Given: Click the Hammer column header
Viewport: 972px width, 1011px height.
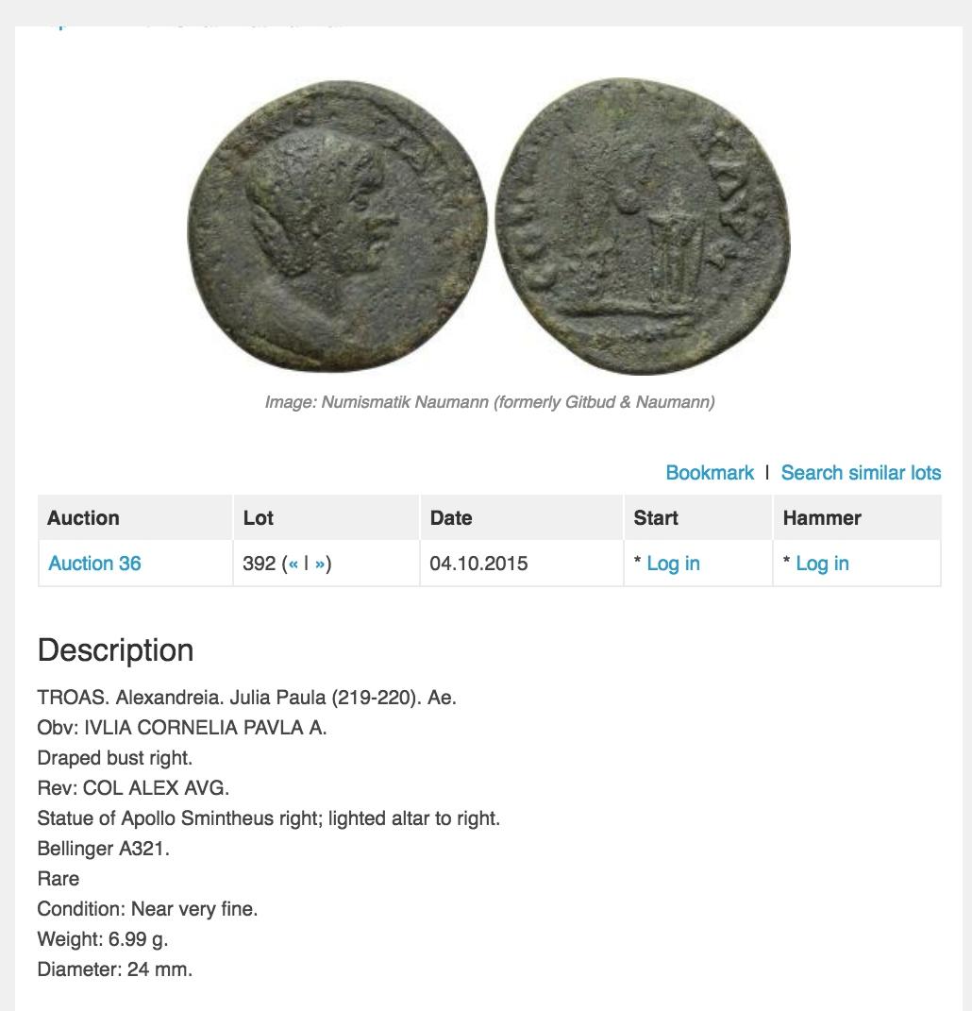Looking at the screenshot, I should coord(822,518).
